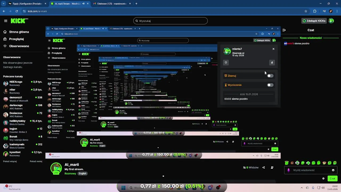Open legjon Counter-Strike 2 channel
Screen dimensions: 341x192
22,130
